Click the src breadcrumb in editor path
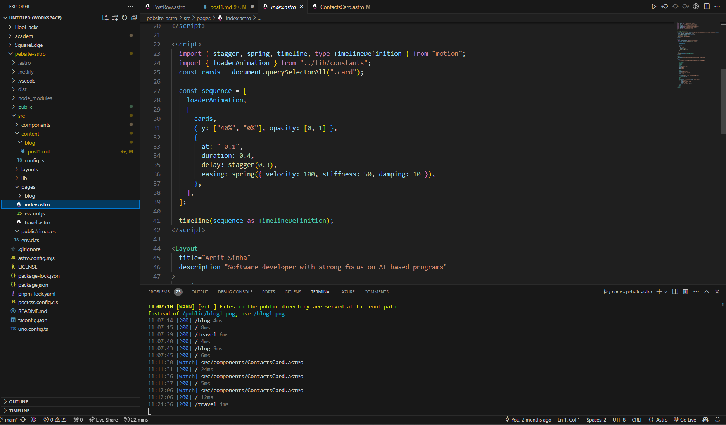Viewport: 726px width, 425px height. click(187, 18)
